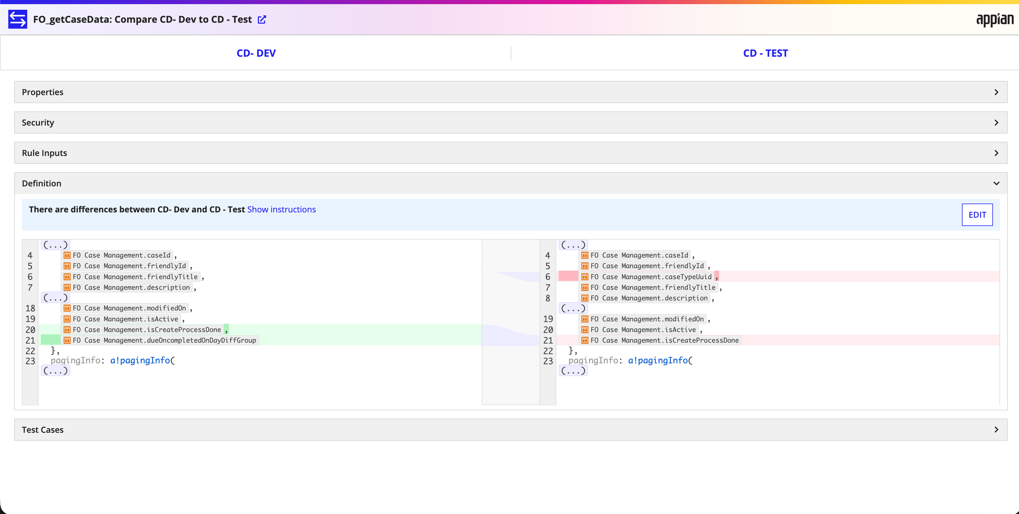Click record field icon for friendlyId in CD-Dev
The height and width of the screenshot is (514, 1019).
click(x=67, y=266)
